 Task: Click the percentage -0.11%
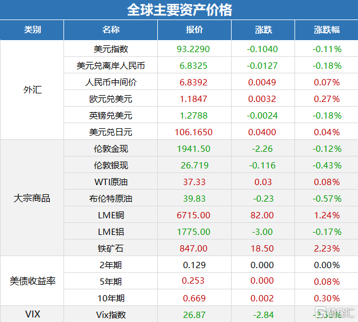click(x=327, y=49)
